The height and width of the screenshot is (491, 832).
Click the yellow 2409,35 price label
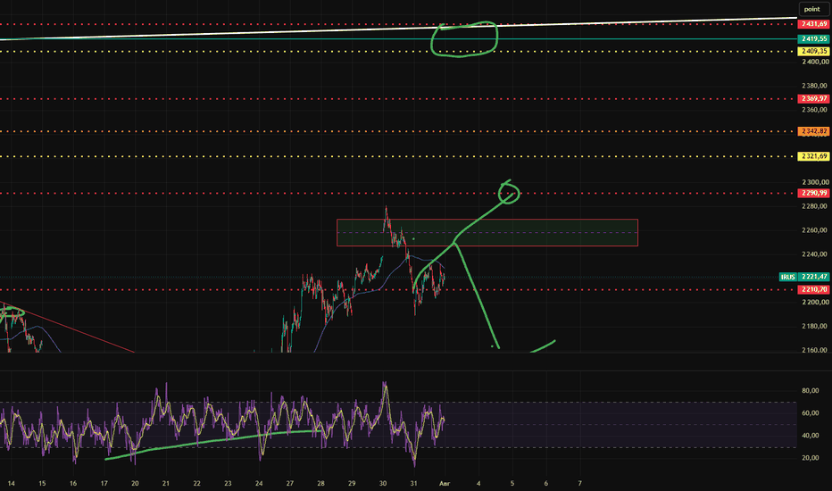tap(813, 52)
